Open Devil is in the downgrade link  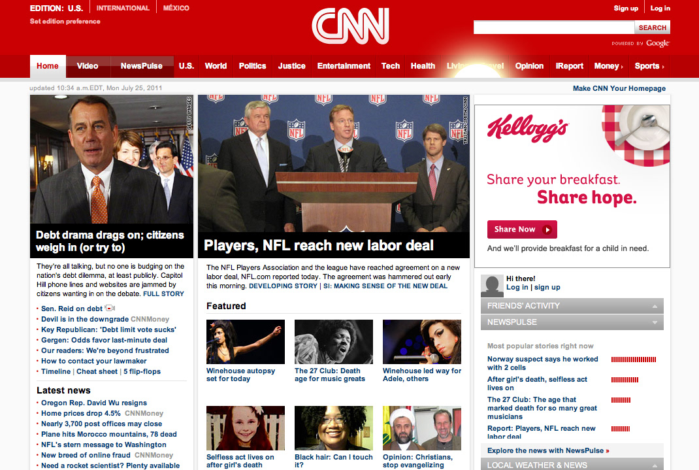tap(85, 319)
